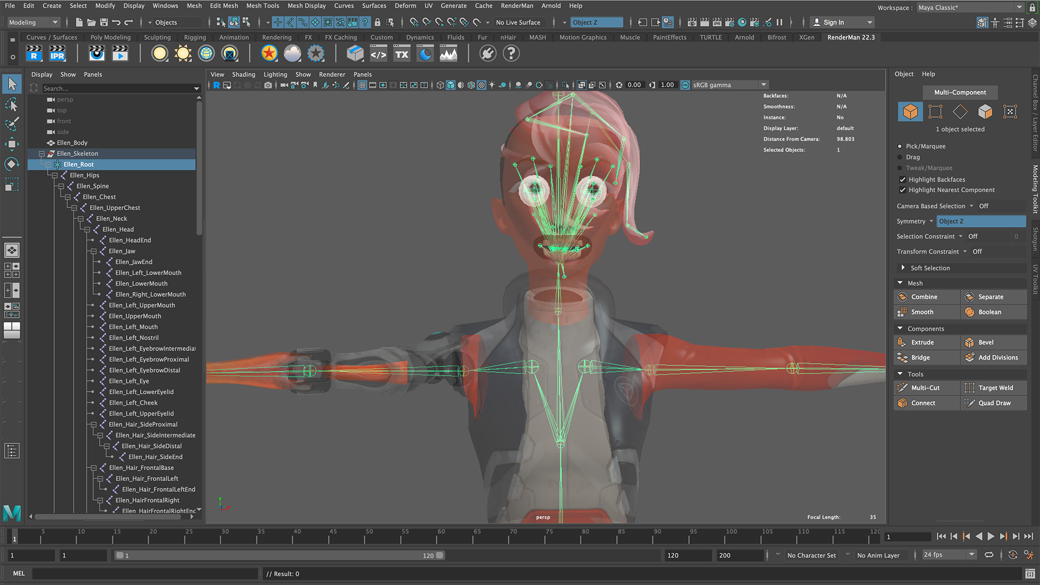Click the Sign In button
Viewport: 1040px width, 585px height.
(x=833, y=22)
